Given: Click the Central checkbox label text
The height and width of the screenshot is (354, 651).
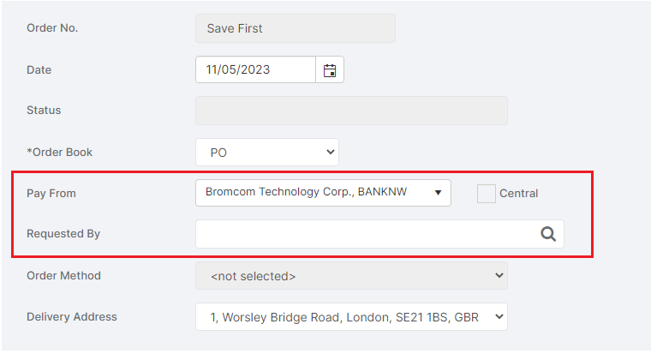Looking at the screenshot, I should pos(518,193).
